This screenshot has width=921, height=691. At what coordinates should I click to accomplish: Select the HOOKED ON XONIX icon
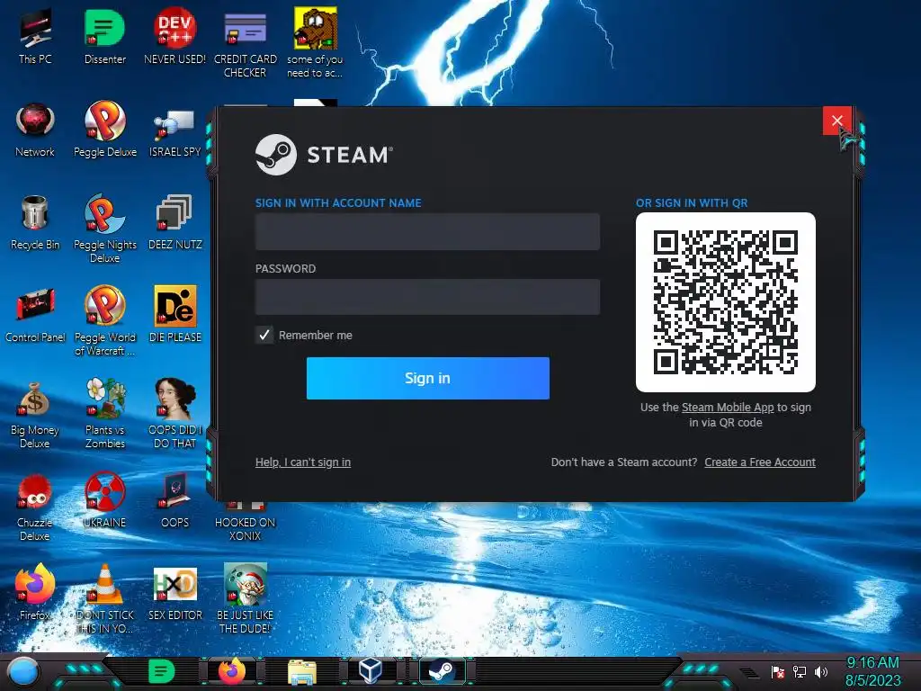(x=245, y=522)
